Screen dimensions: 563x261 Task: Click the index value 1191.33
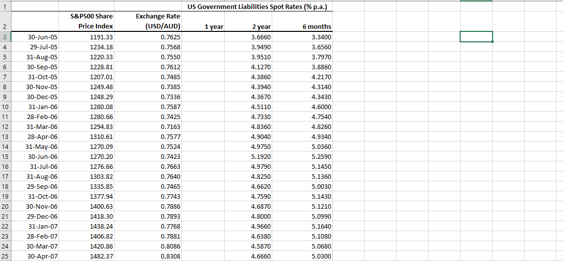click(86, 37)
